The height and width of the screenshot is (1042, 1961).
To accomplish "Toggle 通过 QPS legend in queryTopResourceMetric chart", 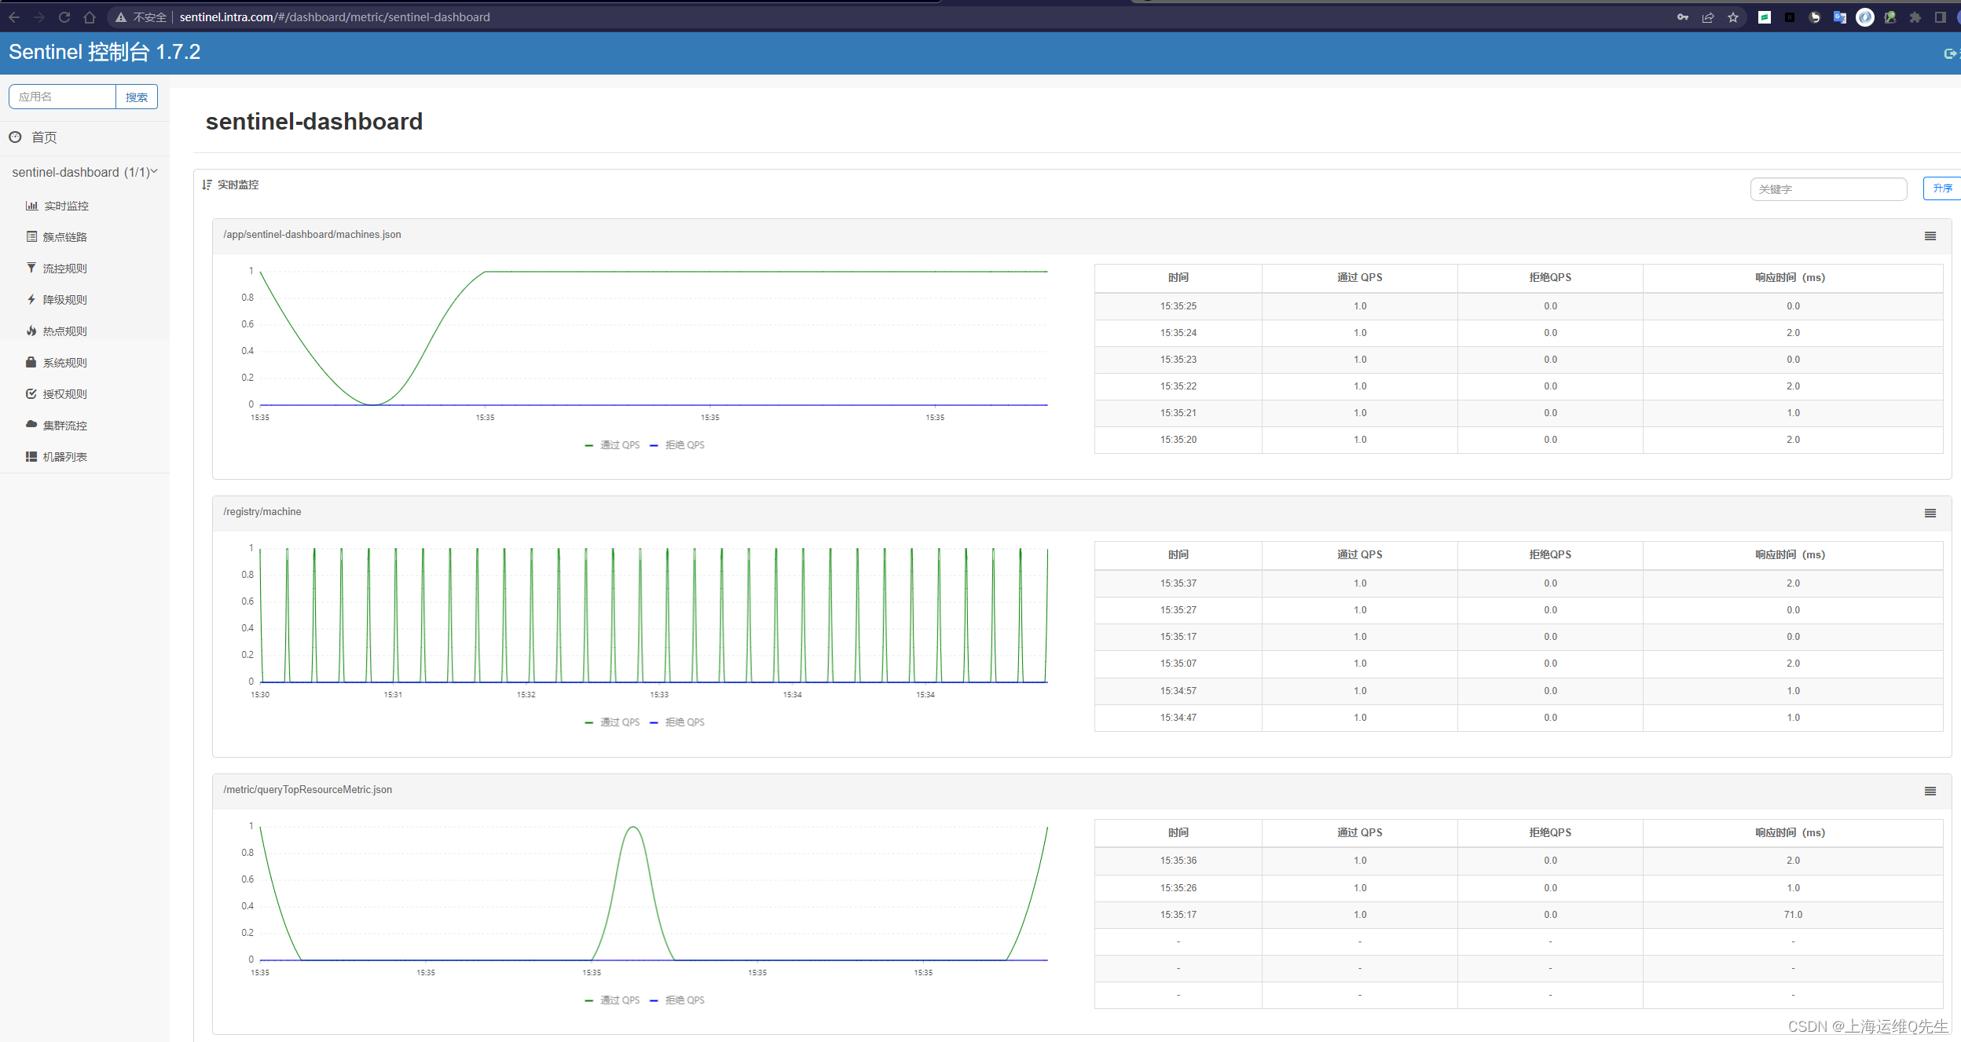I will coord(612,1000).
